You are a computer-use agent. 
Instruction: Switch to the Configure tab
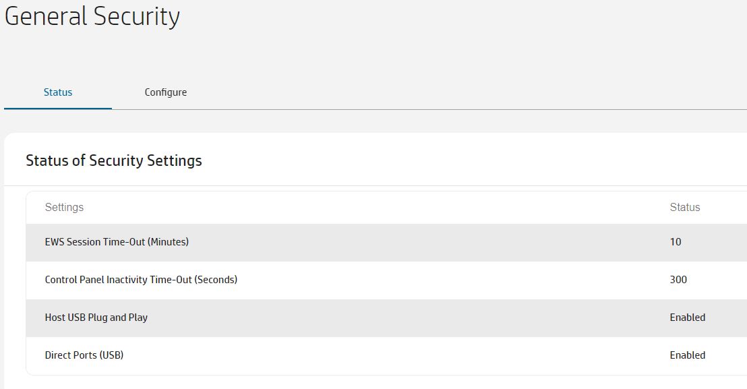coord(165,92)
